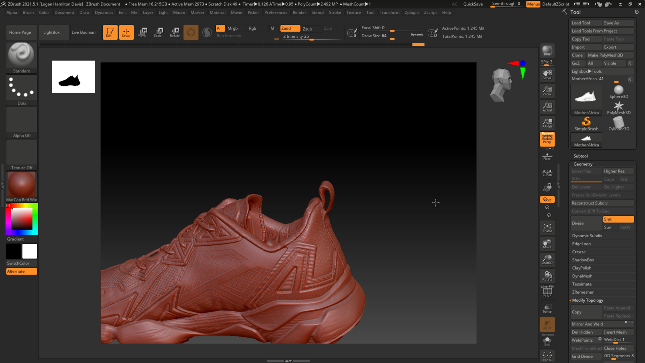This screenshot has height=363, width=645.
Task: Click the AAHalf zoom icon
Action: 547,123
